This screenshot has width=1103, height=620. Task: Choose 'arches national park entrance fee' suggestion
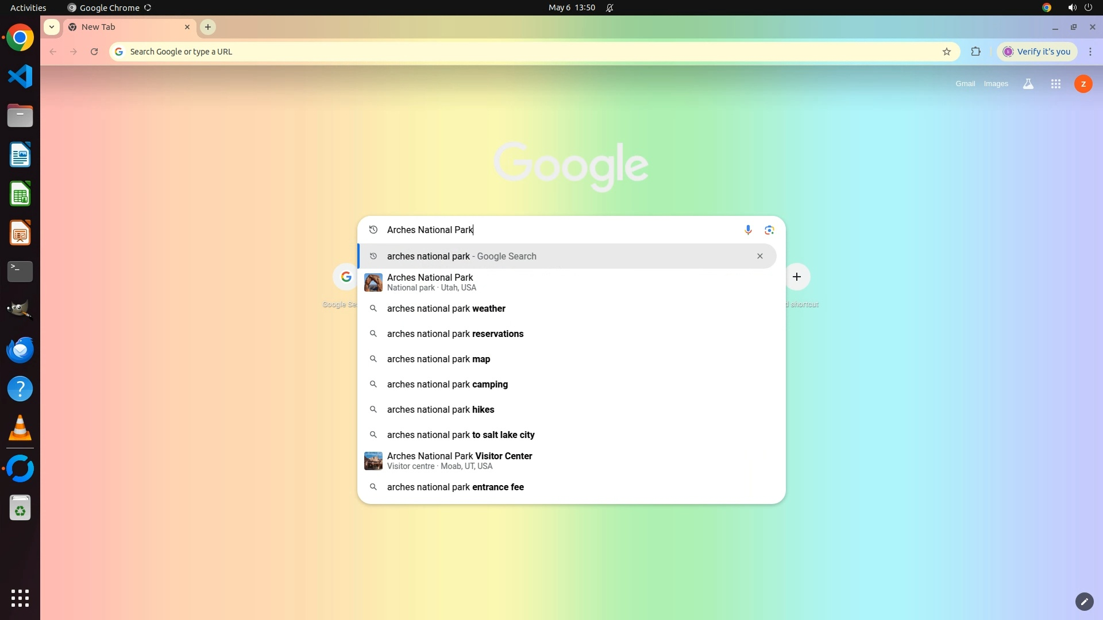[455, 487]
